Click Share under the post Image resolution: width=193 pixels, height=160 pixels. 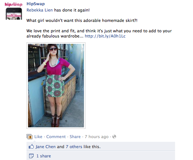click(x=75, y=137)
